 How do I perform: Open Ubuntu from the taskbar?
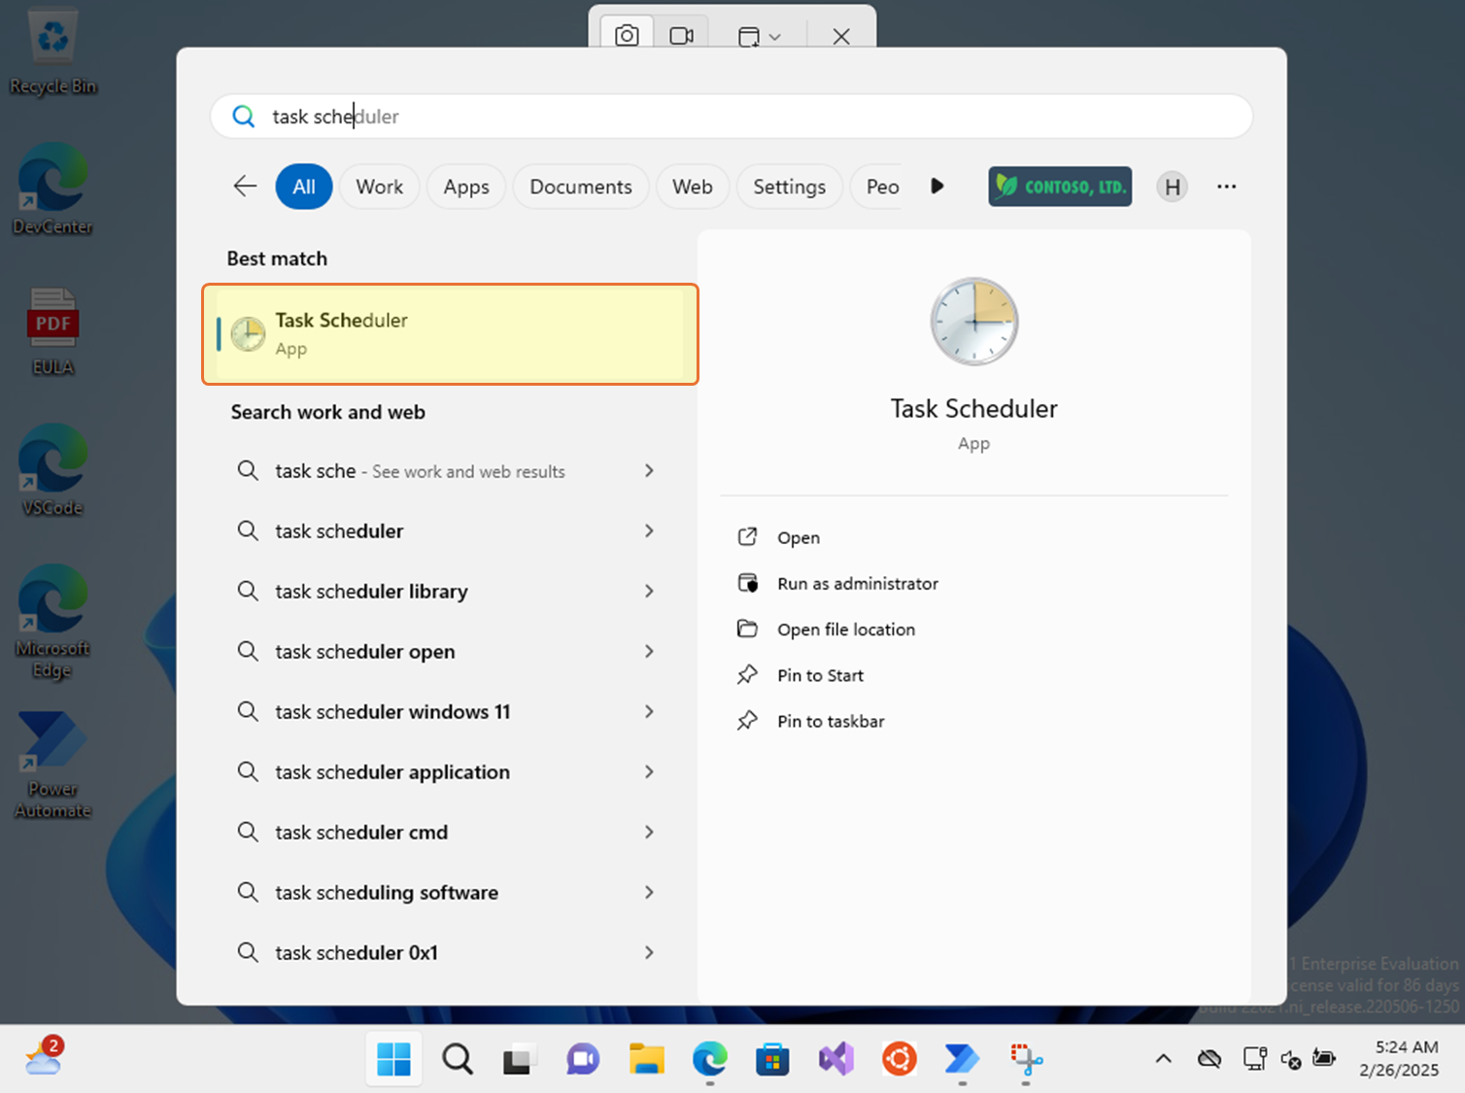[x=899, y=1059]
